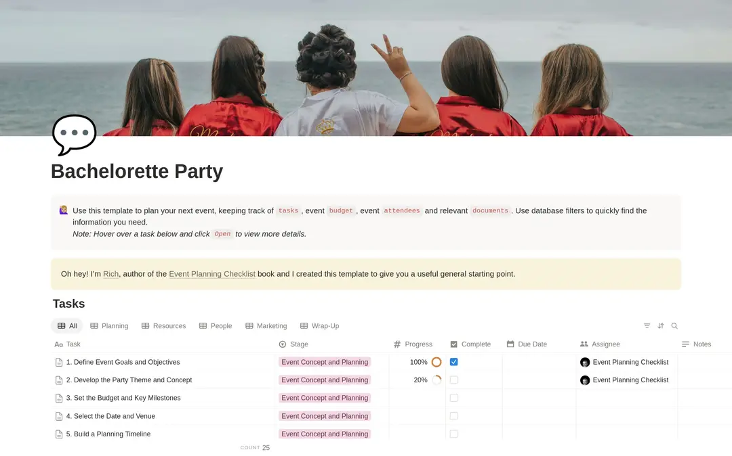Open the search magnifier icon in Tasks

pos(674,326)
